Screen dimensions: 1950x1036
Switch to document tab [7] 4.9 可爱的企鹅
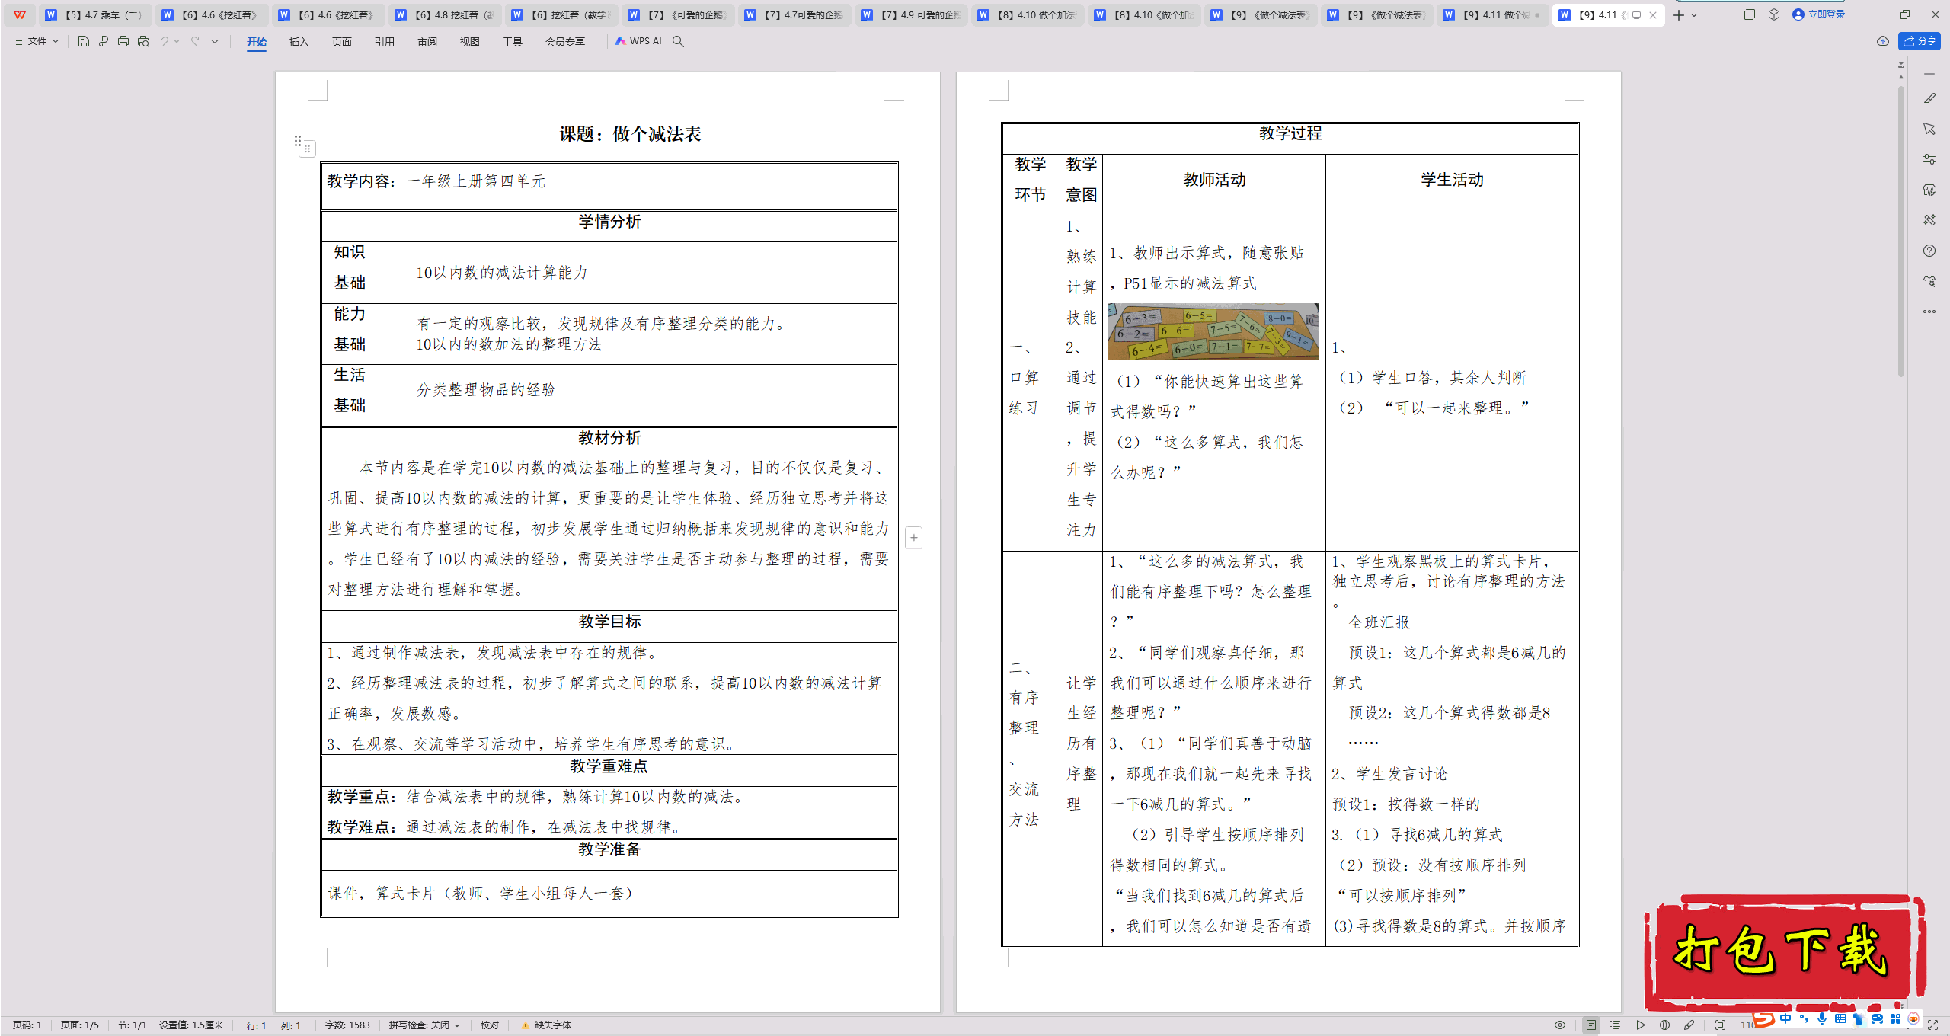point(910,14)
